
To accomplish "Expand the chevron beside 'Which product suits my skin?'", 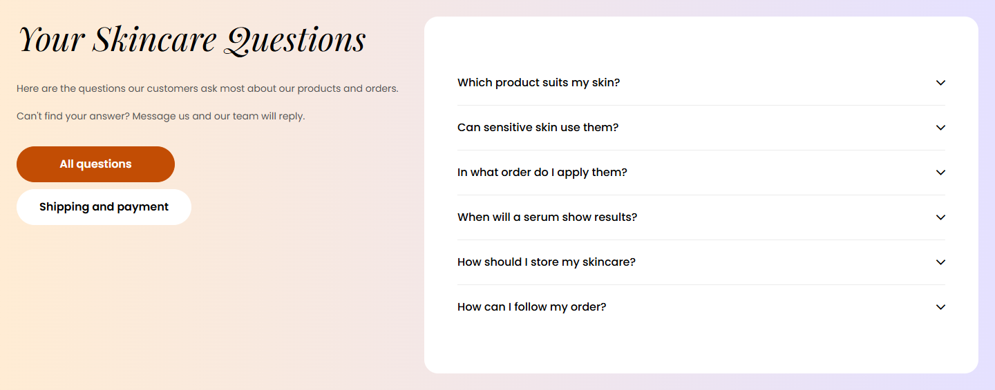I will pyautogui.click(x=940, y=83).
